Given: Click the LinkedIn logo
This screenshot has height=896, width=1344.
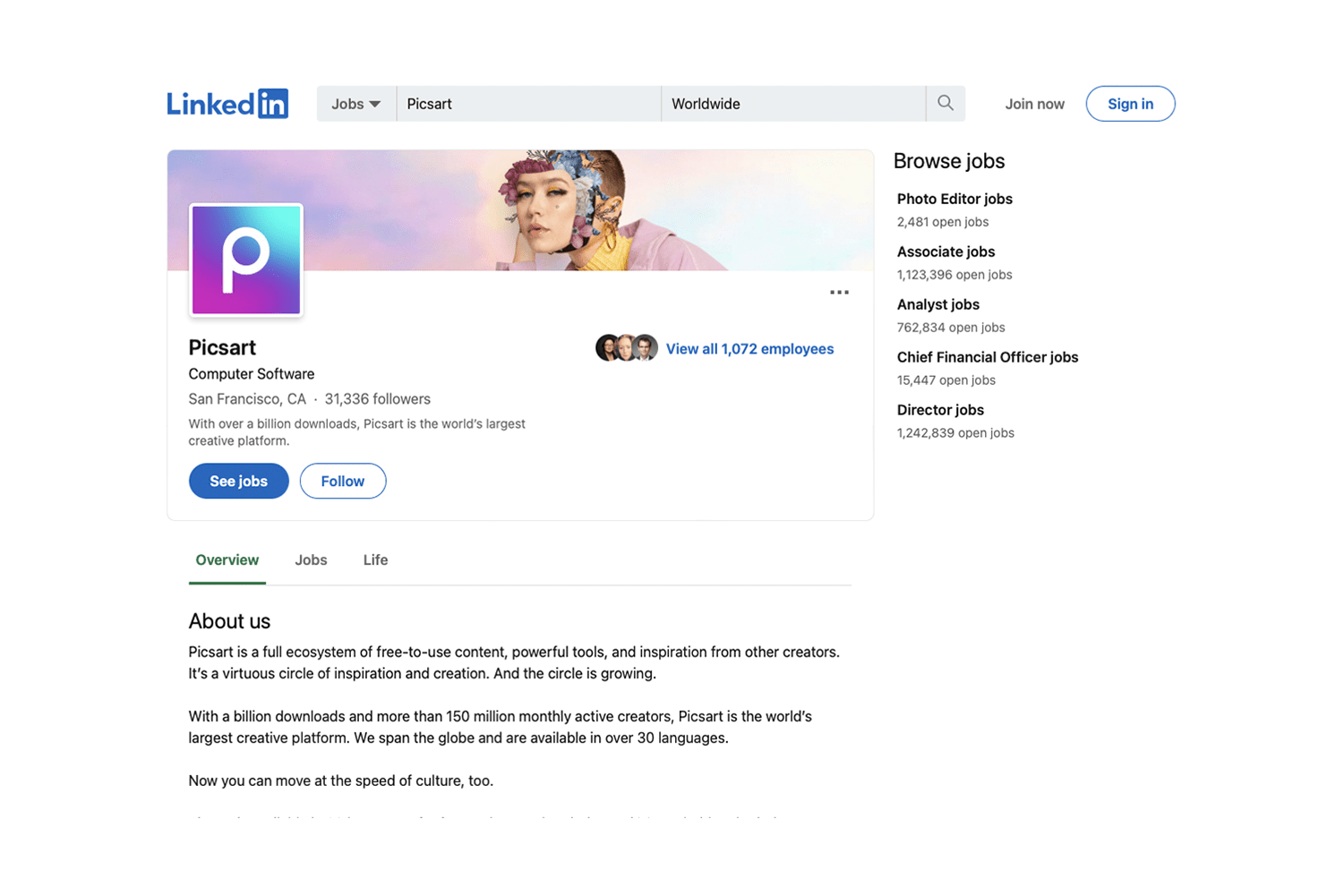Looking at the screenshot, I should [227, 103].
